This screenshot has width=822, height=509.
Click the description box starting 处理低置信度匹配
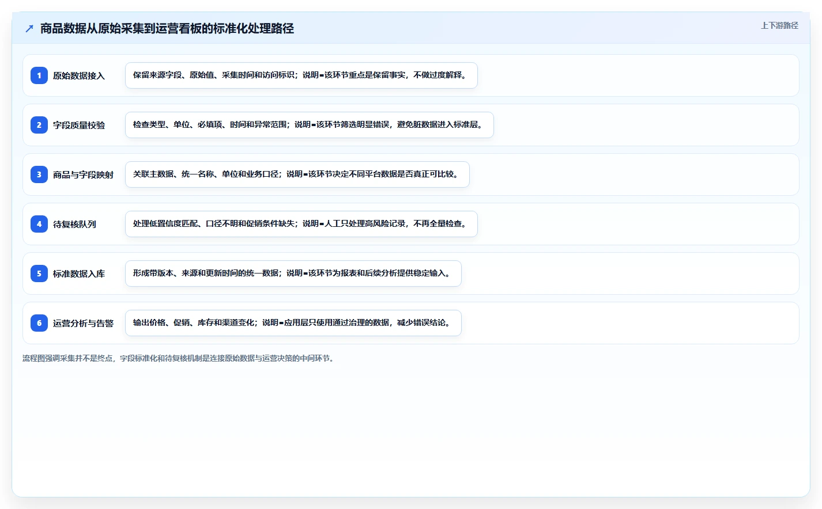point(301,224)
